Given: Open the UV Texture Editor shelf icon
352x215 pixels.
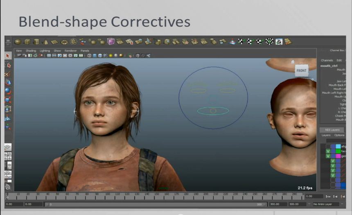Looking at the screenshot, I should [x=279, y=41].
